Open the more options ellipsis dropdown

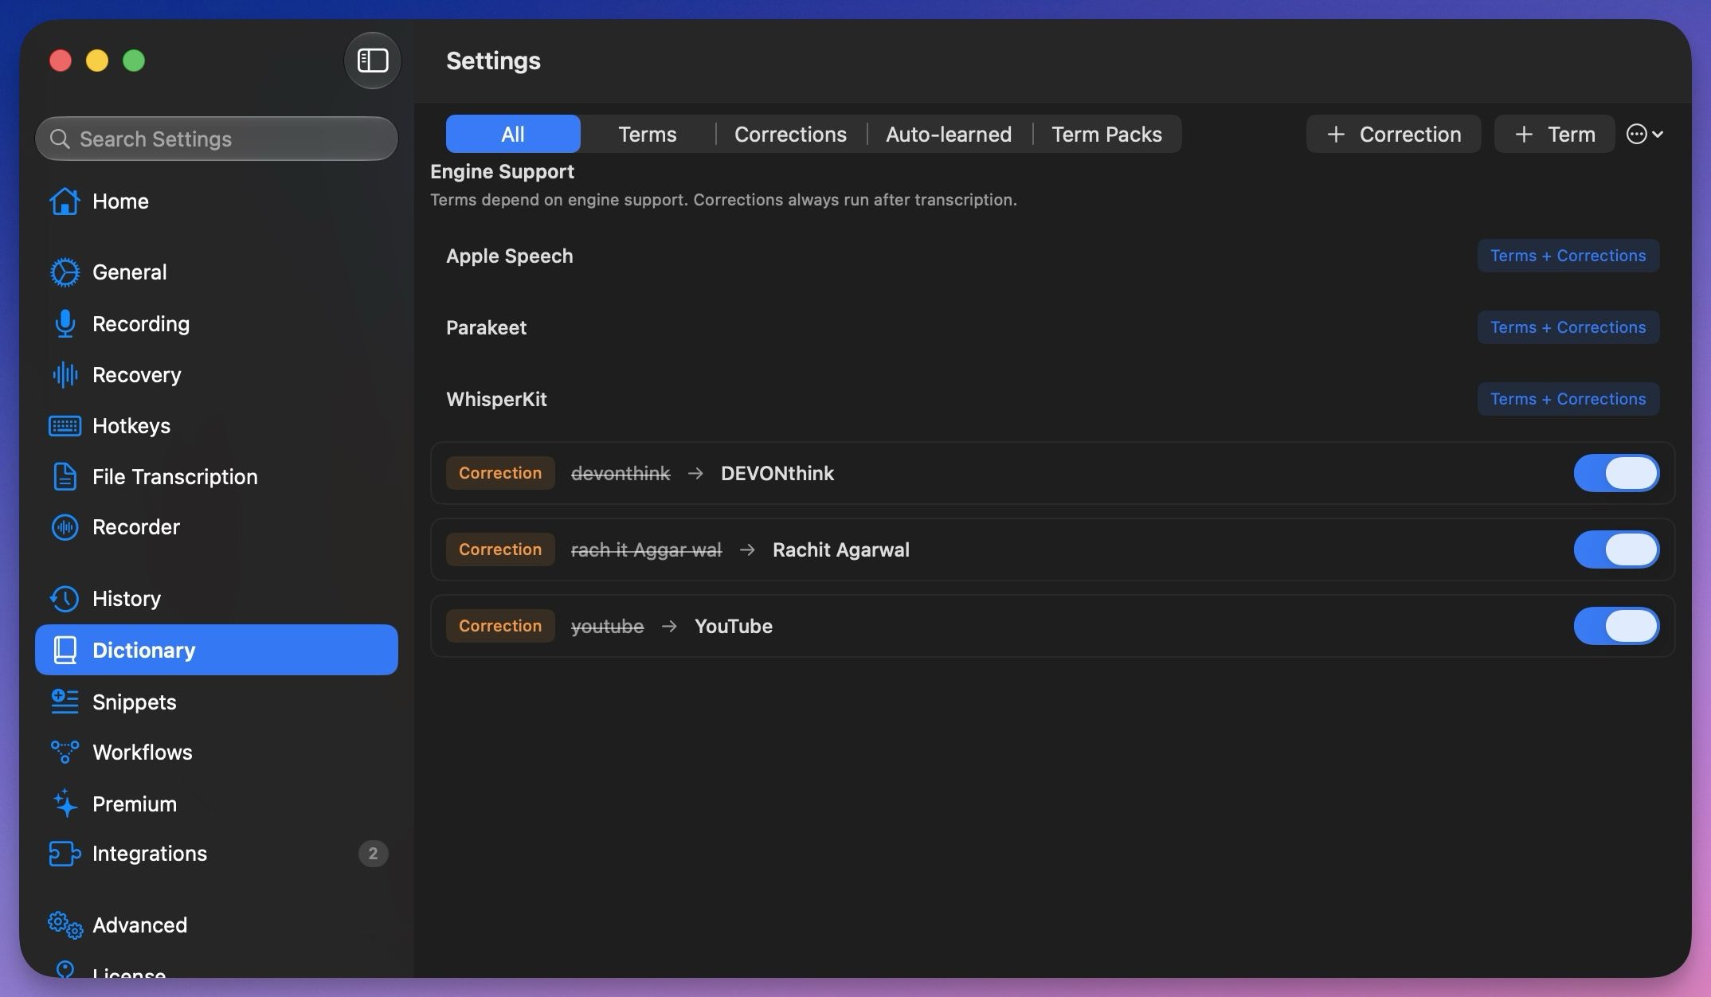click(1644, 134)
